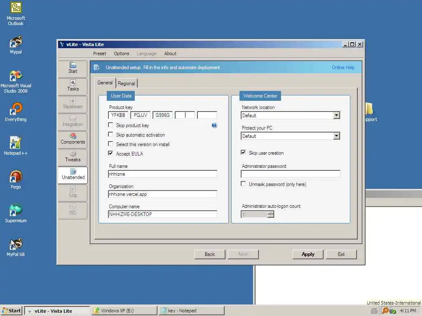The height and width of the screenshot is (316, 422).
Task: Switch to the Regional tab
Action: point(127,83)
